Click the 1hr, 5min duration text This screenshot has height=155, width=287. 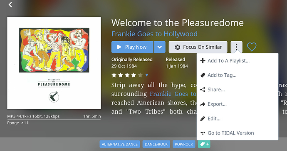tap(92, 116)
